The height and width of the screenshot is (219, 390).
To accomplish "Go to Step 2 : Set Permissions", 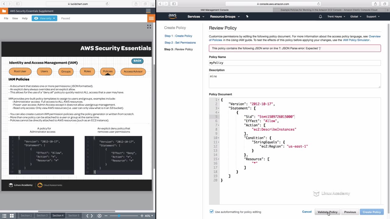I will pos(180,43).
